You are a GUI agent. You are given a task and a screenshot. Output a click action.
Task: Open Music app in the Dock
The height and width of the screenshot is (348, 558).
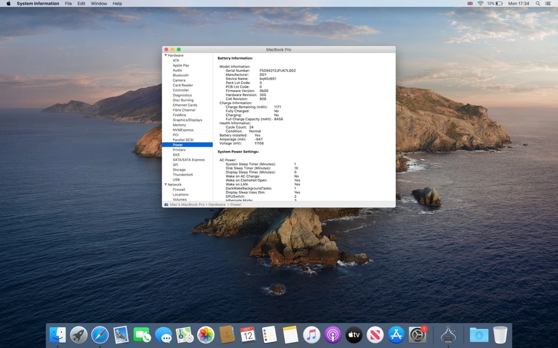point(312,335)
